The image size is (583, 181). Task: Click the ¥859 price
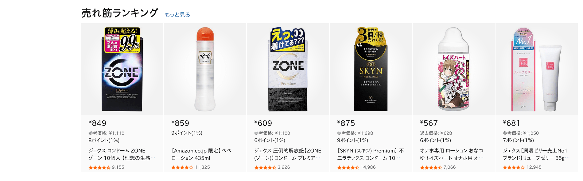(x=180, y=123)
